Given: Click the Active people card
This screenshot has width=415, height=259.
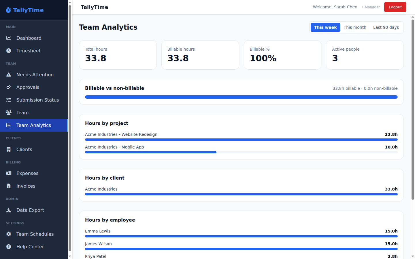Looking at the screenshot, I should [x=365, y=55].
